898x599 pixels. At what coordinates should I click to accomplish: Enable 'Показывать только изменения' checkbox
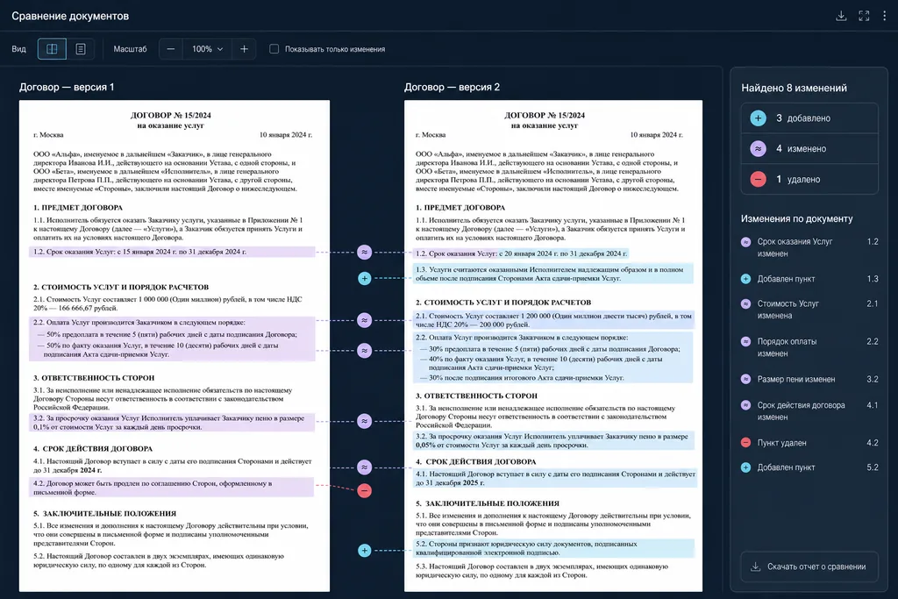point(274,49)
